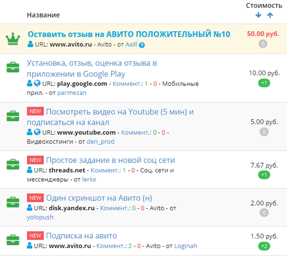This screenshot has width=287, height=257.
Task: Click price 5.00 руб.
Action: 264,122
